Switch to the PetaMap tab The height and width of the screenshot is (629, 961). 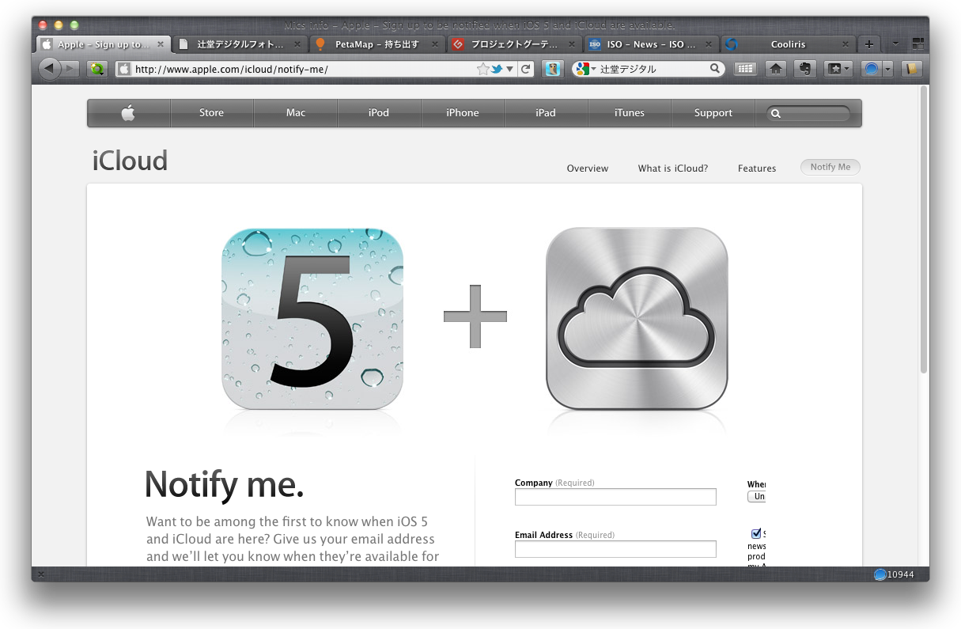click(377, 44)
